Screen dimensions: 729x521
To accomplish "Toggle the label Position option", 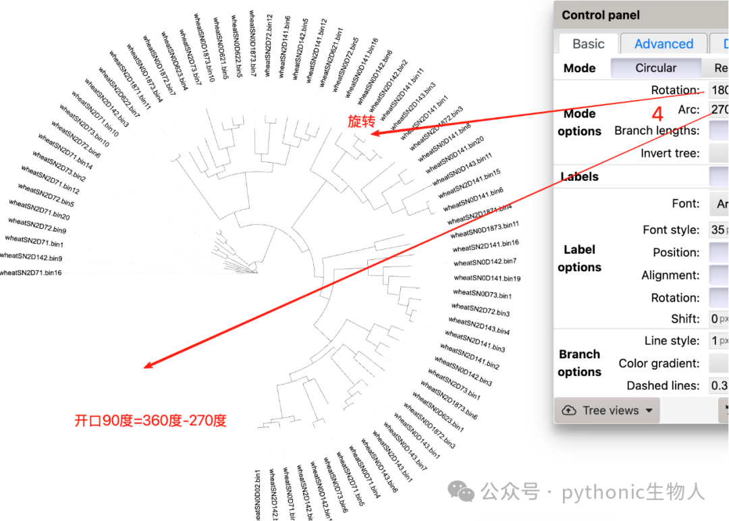I will 719,252.
